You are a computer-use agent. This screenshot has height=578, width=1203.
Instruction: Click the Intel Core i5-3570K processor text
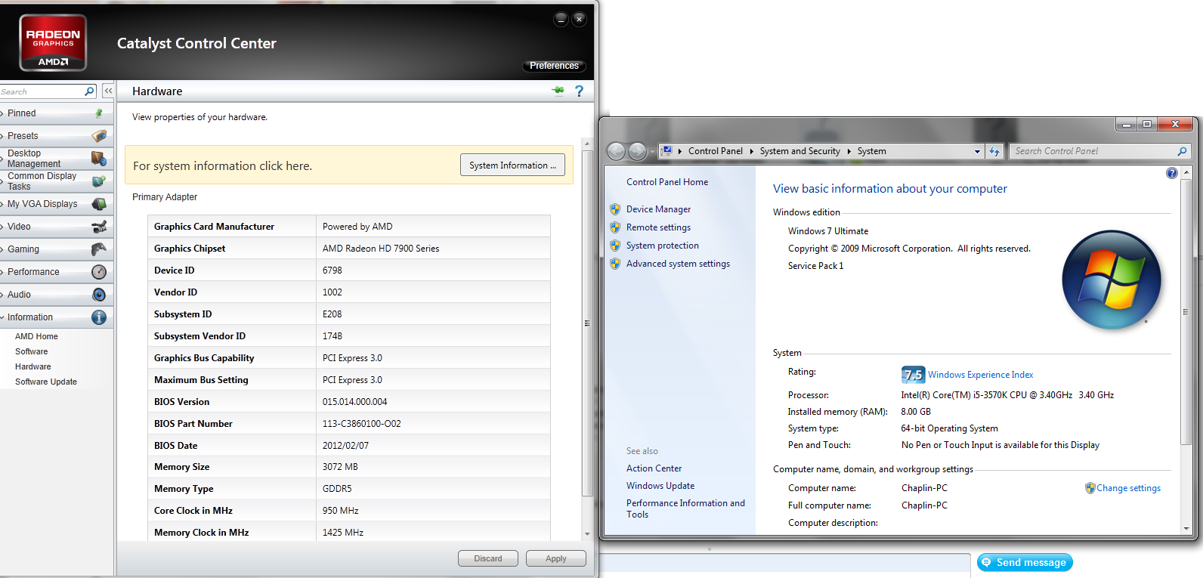tap(1007, 395)
